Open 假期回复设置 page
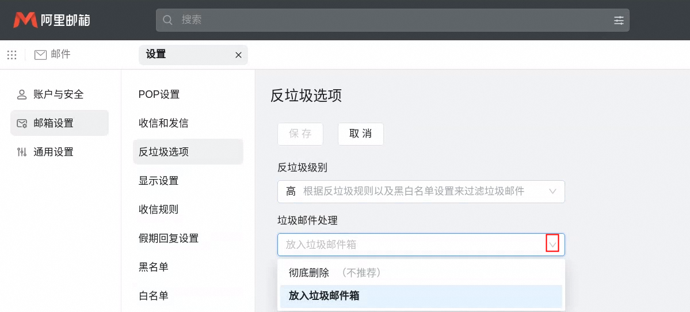 168,238
